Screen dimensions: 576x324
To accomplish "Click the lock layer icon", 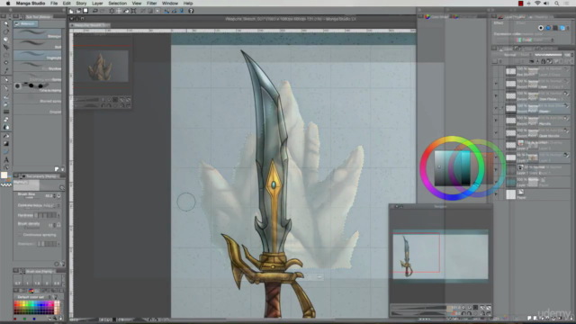I will (543, 61).
